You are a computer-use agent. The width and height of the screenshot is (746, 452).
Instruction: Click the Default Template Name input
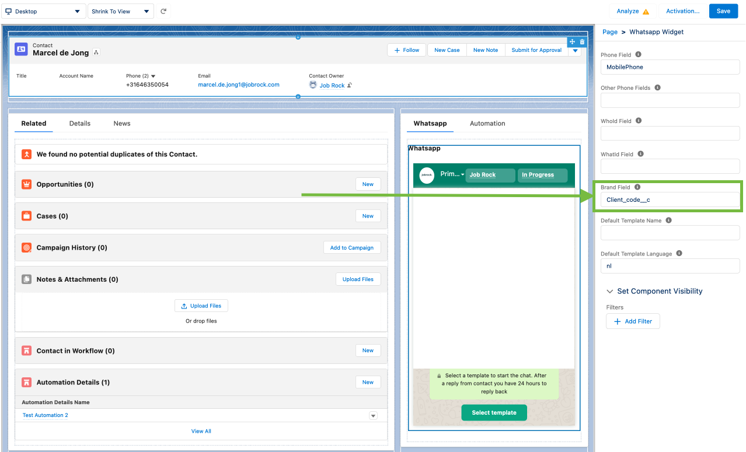pos(670,233)
